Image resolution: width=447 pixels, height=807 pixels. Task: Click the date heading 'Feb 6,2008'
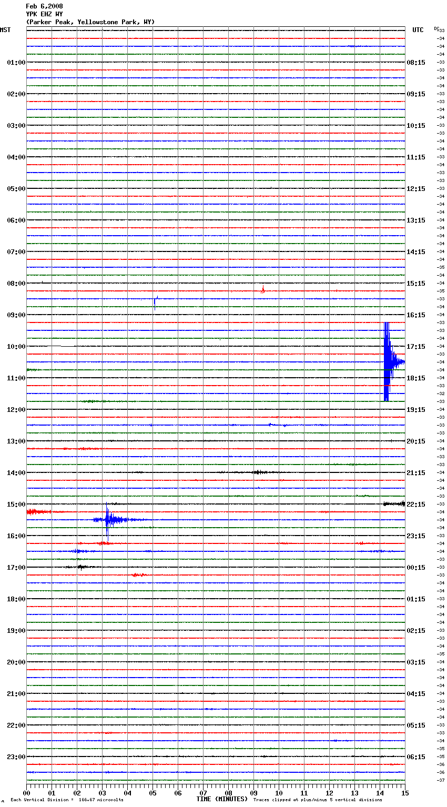44,6
